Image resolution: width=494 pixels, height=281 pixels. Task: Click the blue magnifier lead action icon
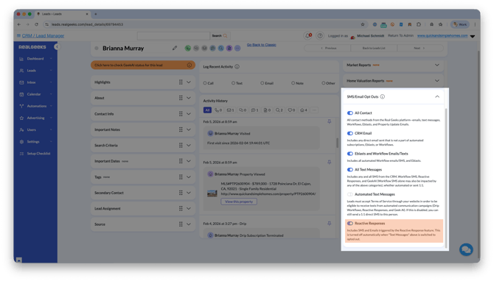[x=221, y=48]
